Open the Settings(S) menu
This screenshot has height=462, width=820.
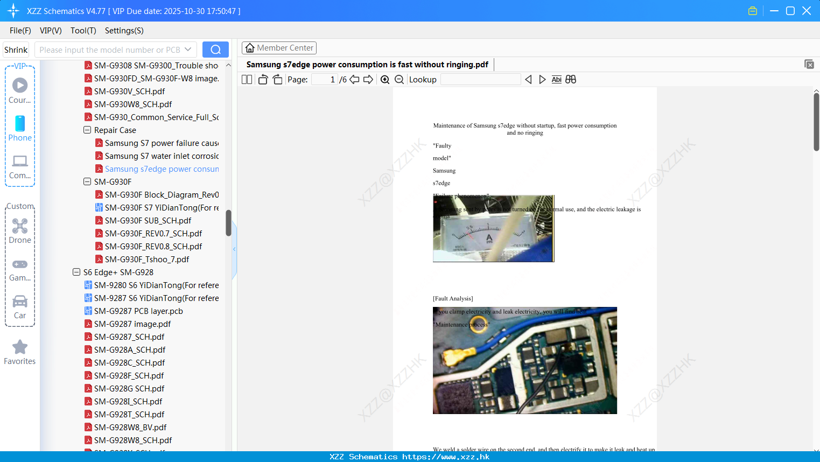click(x=124, y=31)
